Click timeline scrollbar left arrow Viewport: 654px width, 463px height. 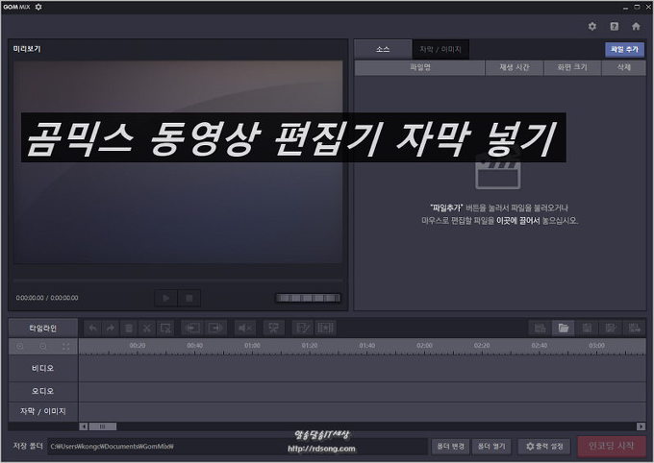(x=84, y=426)
